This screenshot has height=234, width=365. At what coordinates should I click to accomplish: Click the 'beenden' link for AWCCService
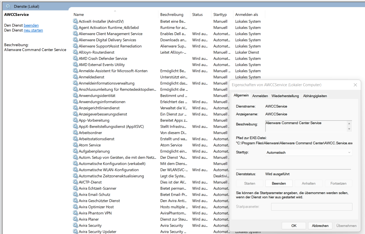tap(31, 25)
